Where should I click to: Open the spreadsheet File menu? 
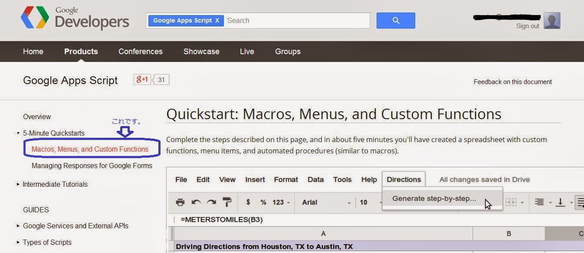[181, 180]
